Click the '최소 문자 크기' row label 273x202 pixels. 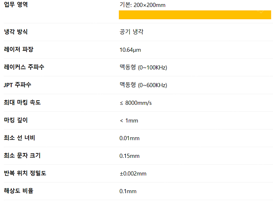pos(22,156)
